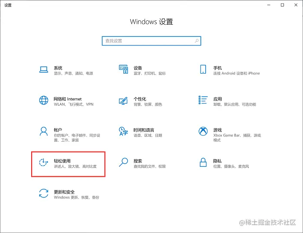
Task: Open the Network globe icon
Action: [x=44, y=100]
